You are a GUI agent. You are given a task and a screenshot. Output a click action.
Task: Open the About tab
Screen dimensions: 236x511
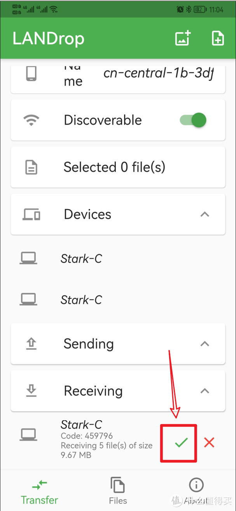[196, 491]
